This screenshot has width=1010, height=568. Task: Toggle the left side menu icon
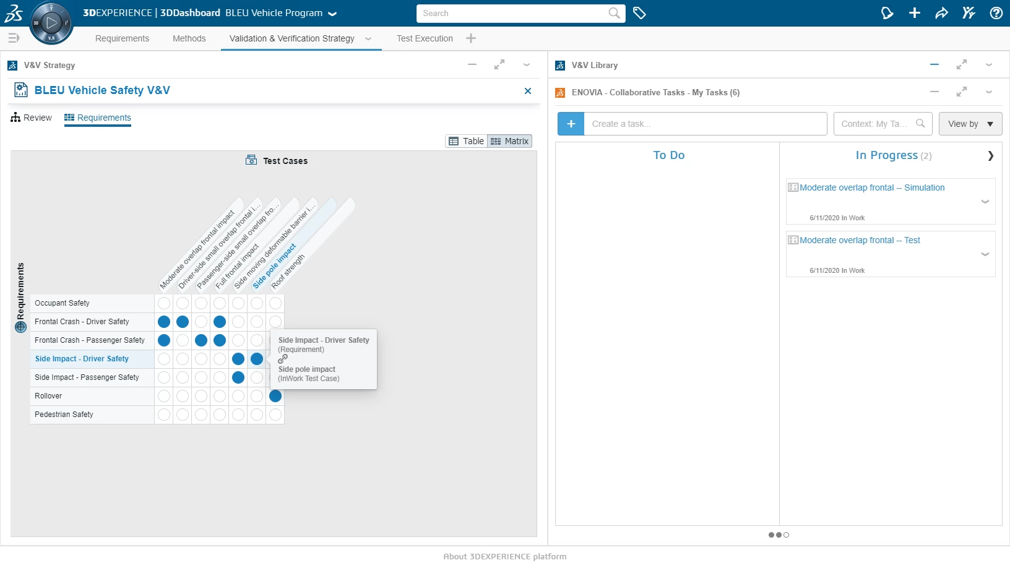(14, 38)
